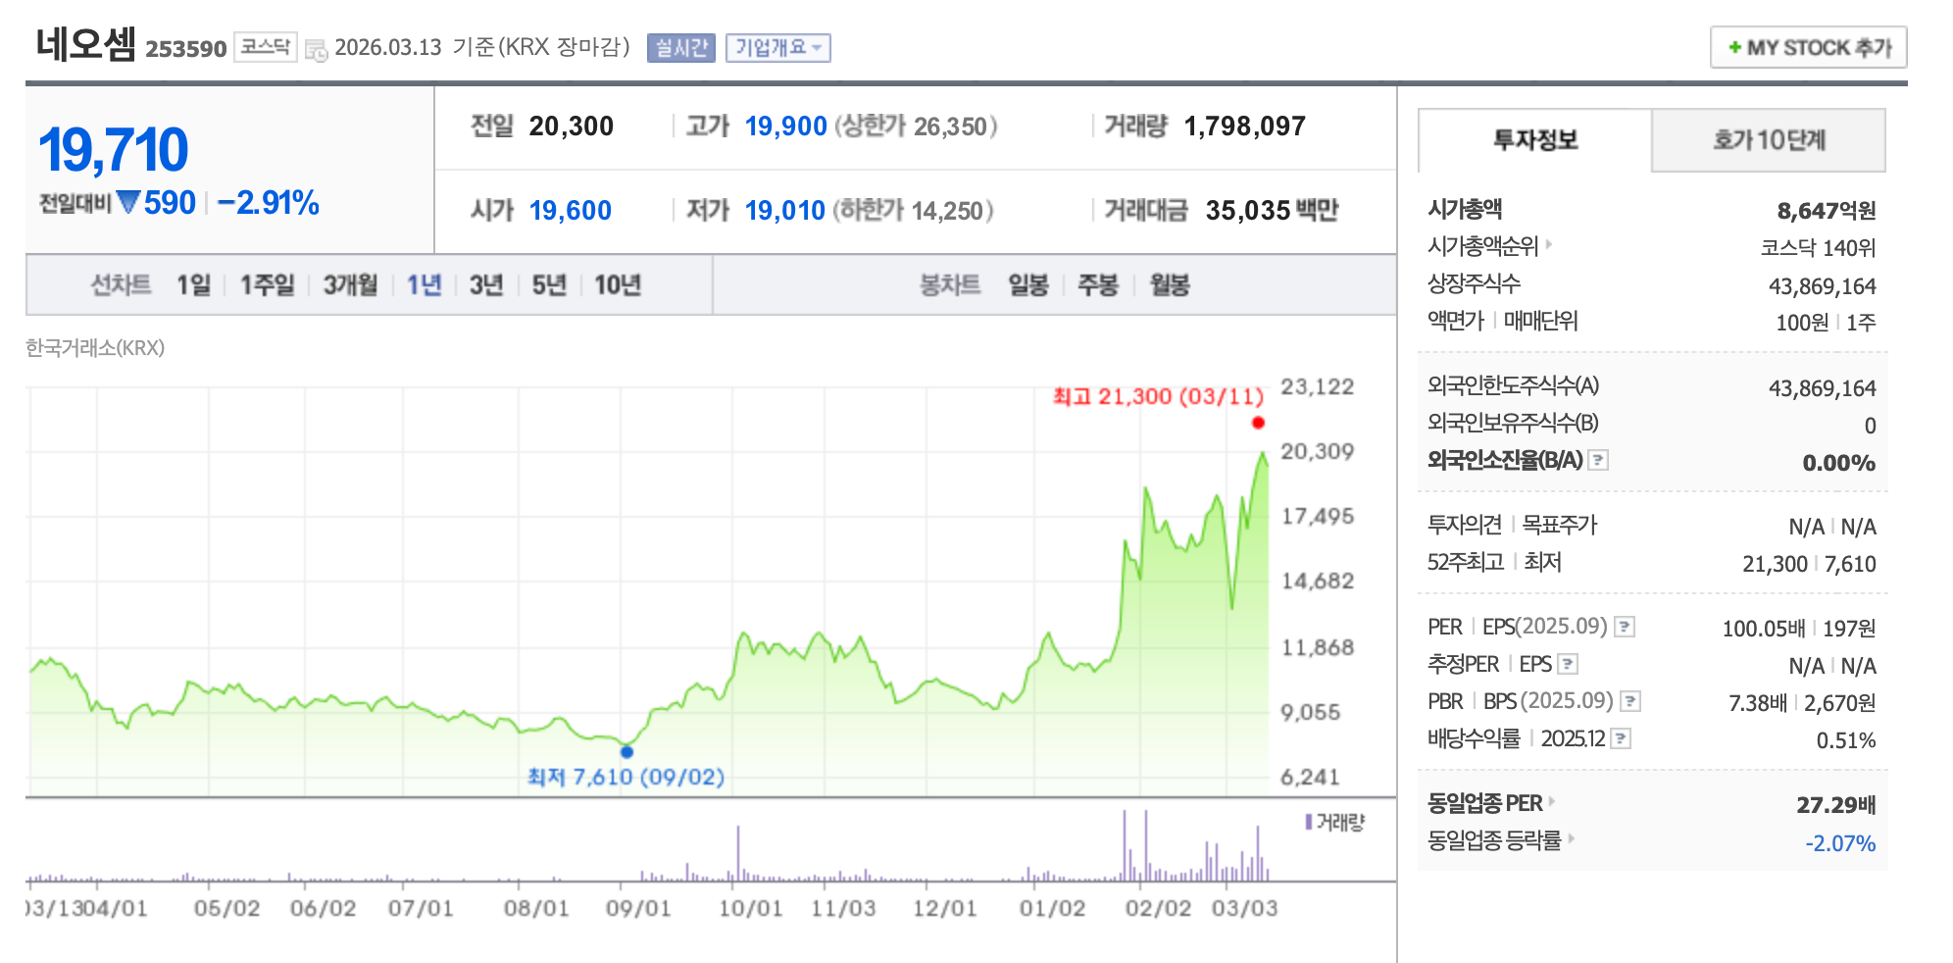Click the 코스닥 140위 ranking value
Screen dimensions: 1953x963
click(1818, 248)
